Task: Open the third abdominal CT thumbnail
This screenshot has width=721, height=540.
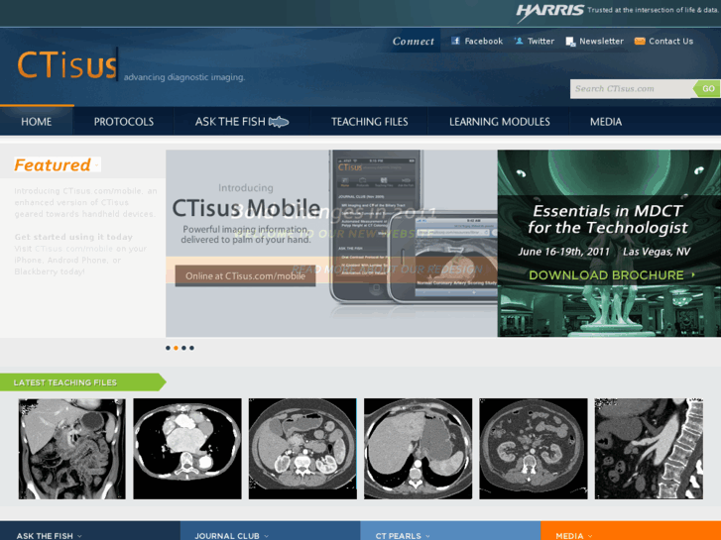Action: (x=302, y=449)
